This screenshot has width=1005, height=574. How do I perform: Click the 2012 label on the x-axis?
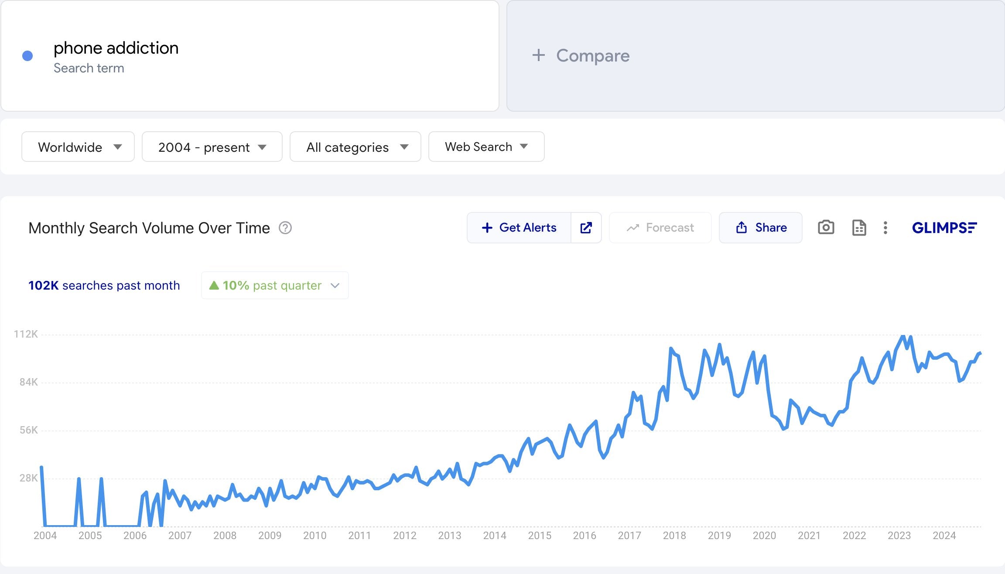click(405, 536)
